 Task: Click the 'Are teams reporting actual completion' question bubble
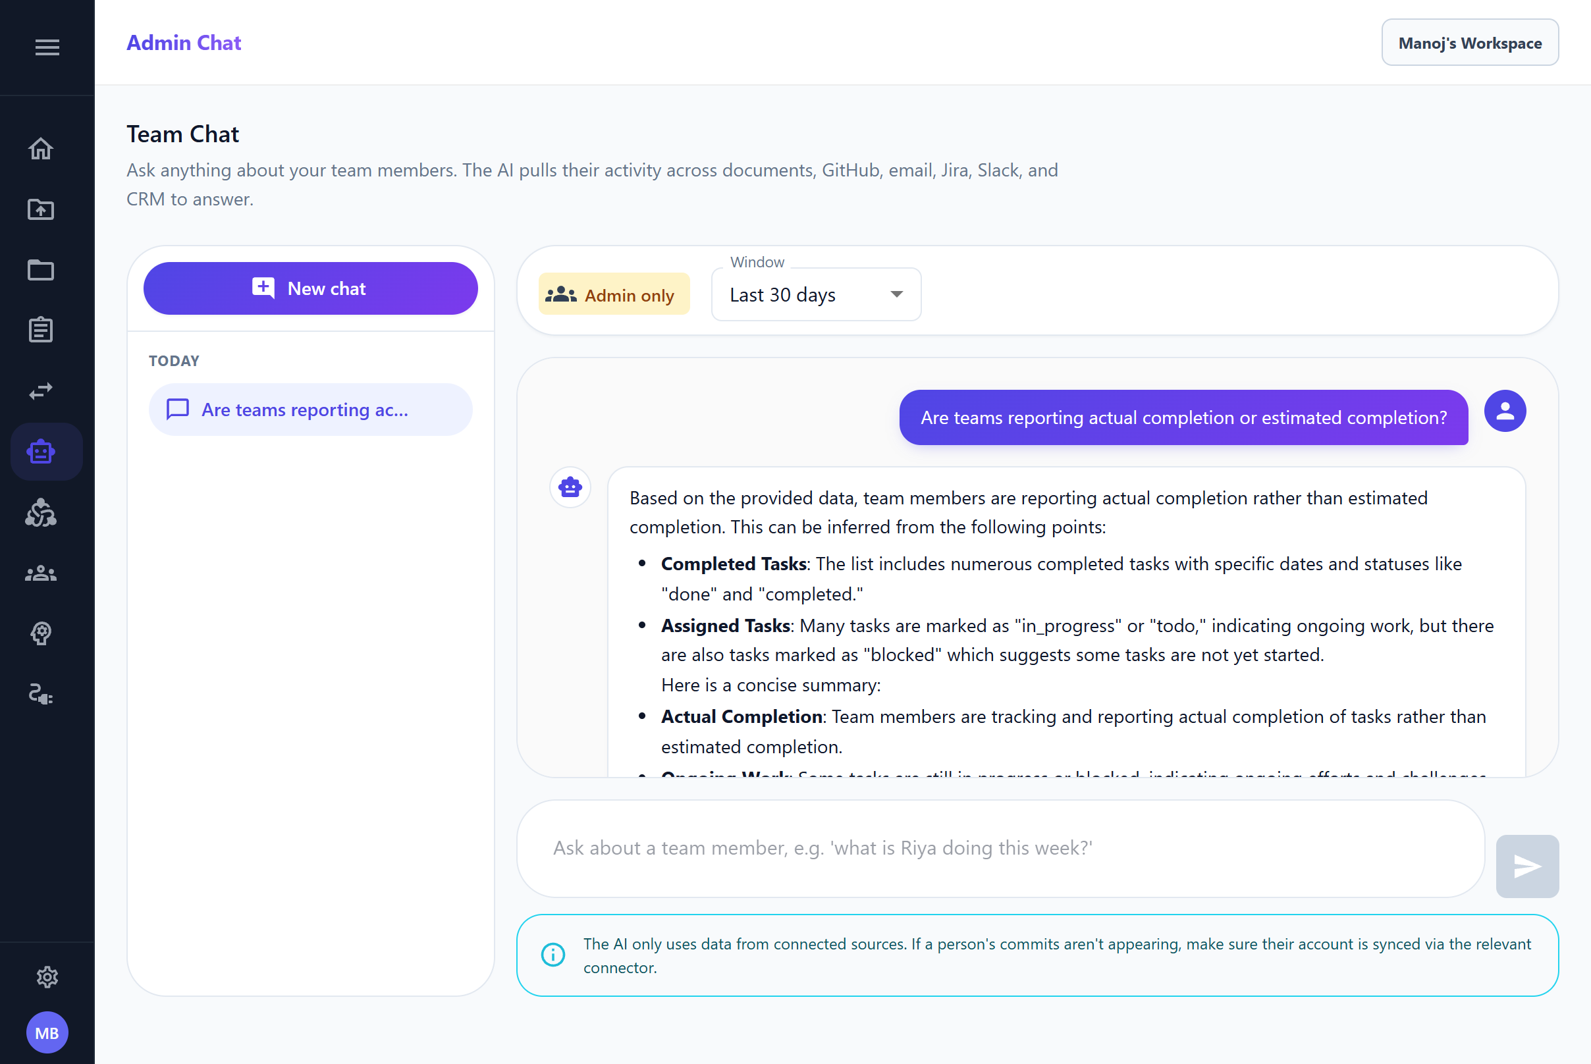pyautogui.click(x=1184, y=417)
